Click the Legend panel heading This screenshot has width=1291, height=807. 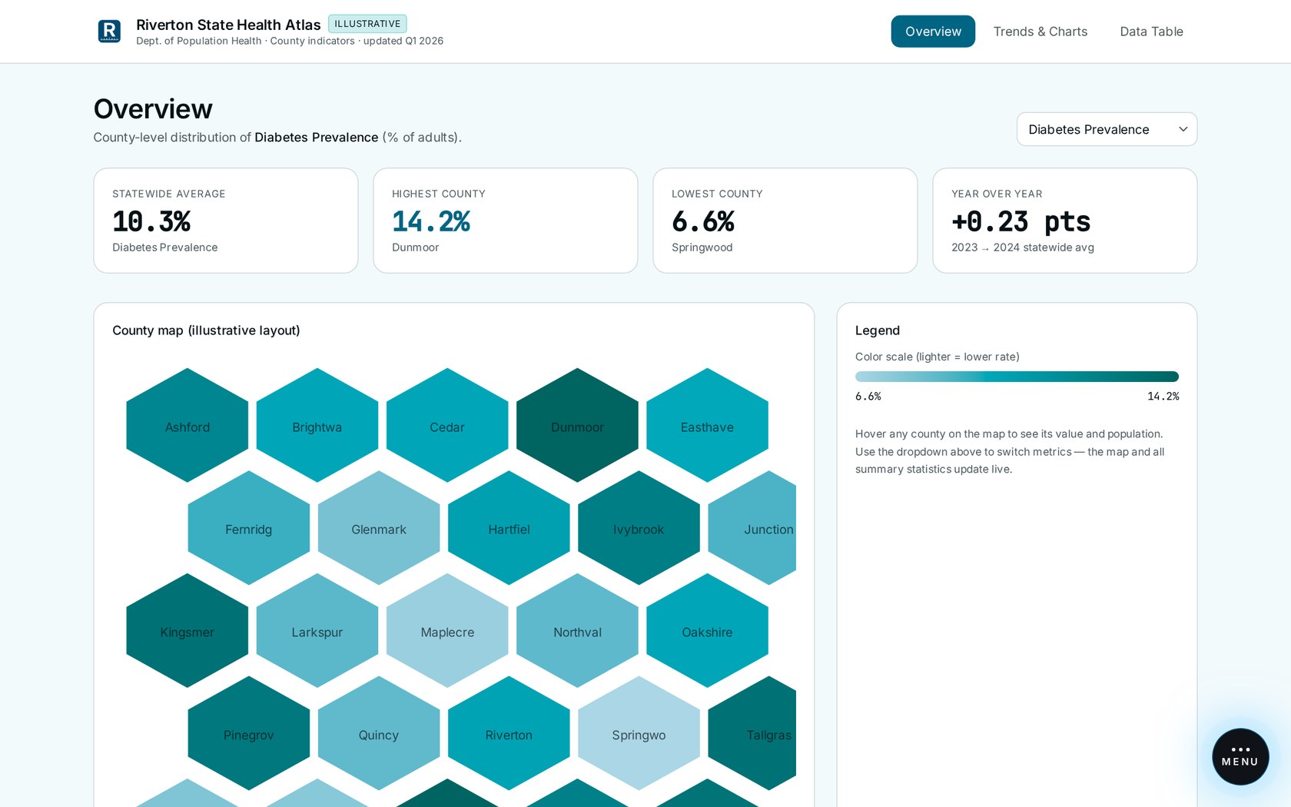coord(878,330)
